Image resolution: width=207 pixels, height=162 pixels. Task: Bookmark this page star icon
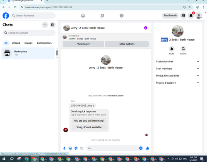tap(190, 7)
